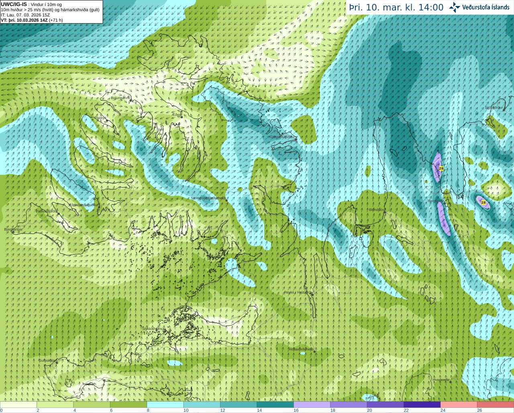Select the 22–24 m/s dark indigo legend swatch
The image size is (514, 413).
click(422, 405)
